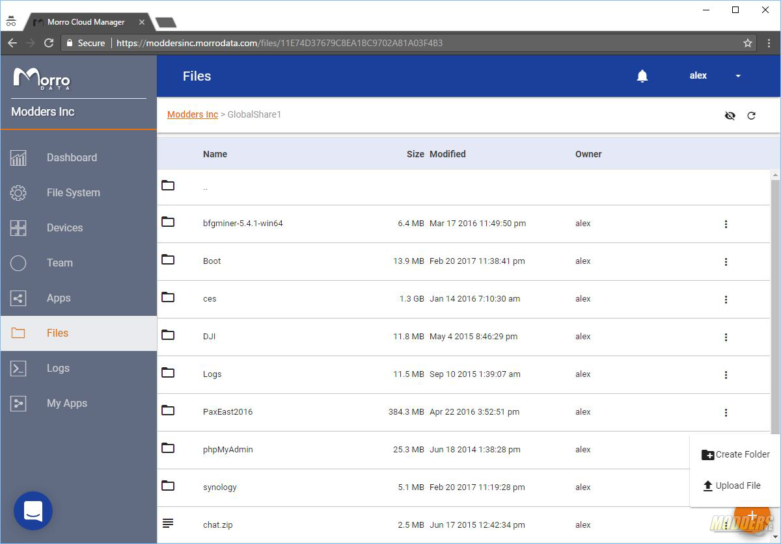Close the Morro Cloud Manager tab

click(x=142, y=22)
